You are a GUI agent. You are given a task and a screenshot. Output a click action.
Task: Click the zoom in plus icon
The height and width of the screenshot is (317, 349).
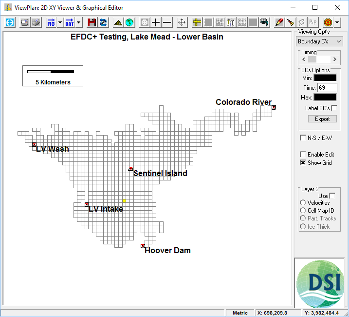[156, 22]
